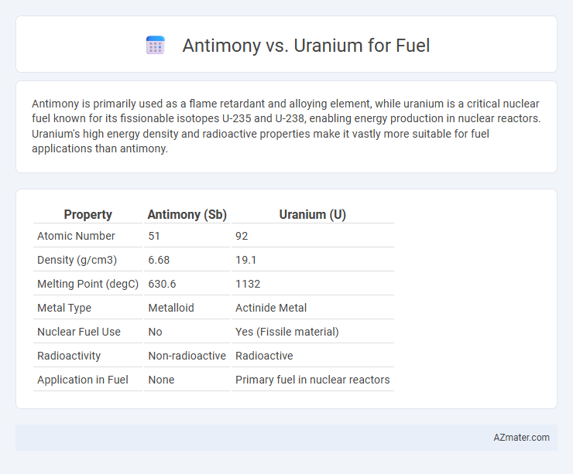Click the 'Actinide Metal' cell
573x474 pixels.
(271, 308)
